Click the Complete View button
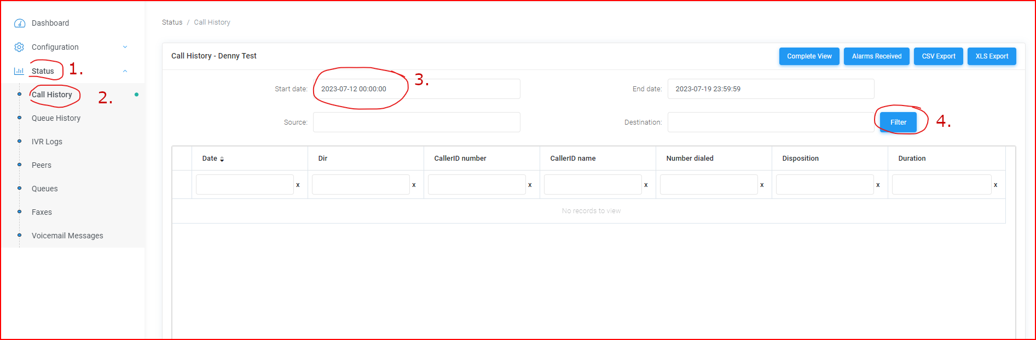The image size is (1036, 340). (x=809, y=56)
